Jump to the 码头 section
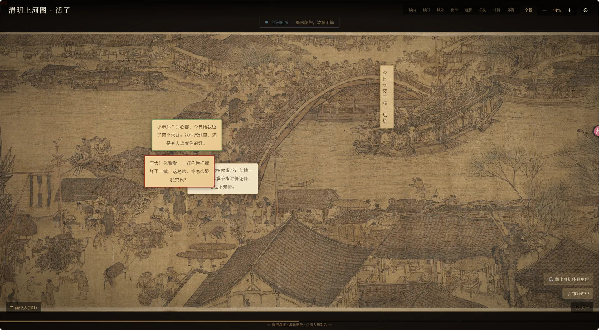This screenshot has height=330, width=599. (483, 10)
